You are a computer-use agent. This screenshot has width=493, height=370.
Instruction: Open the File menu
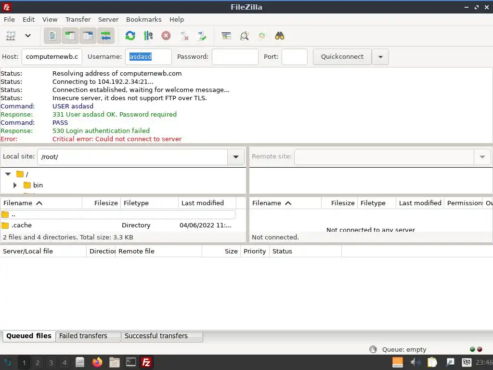pos(10,19)
